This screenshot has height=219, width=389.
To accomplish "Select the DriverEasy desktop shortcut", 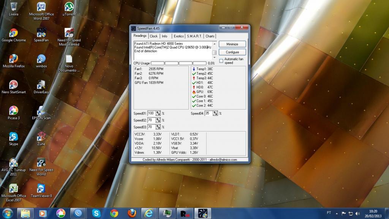I will [x=41, y=87].
